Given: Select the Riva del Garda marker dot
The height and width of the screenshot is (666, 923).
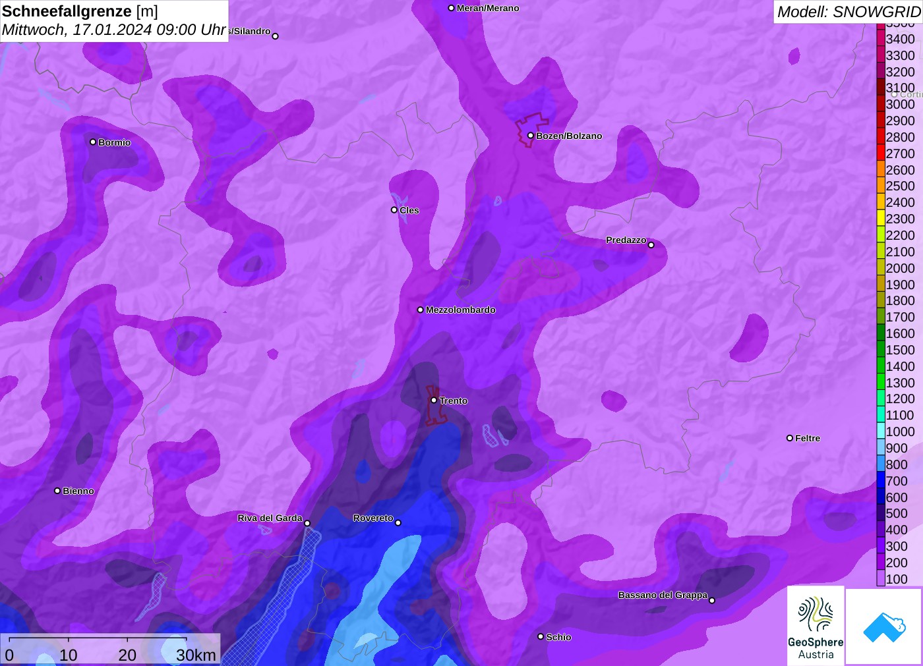Looking at the screenshot, I should click(307, 523).
